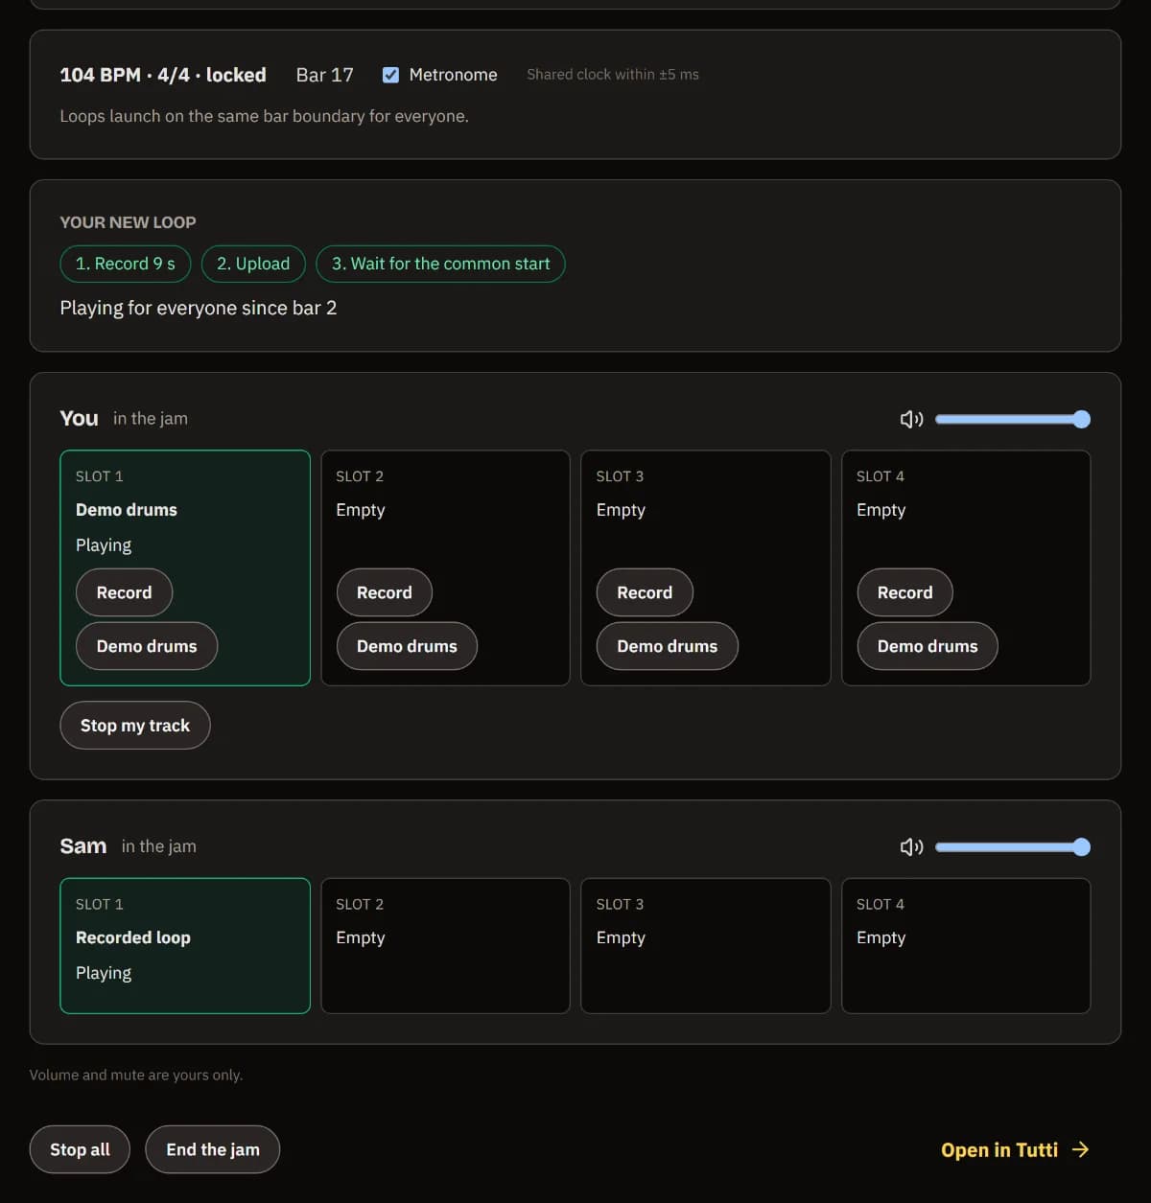The height and width of the screenshot is (1203, 1151).
Task: Select the '2. Upload' step pill
Action: (x=253, y=264)
